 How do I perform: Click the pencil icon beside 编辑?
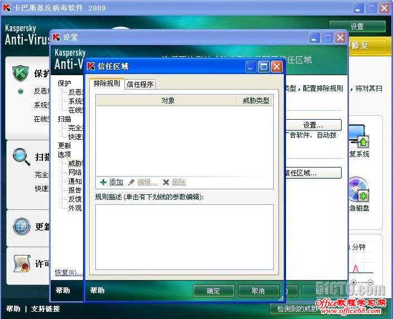[x=131, y=182]
